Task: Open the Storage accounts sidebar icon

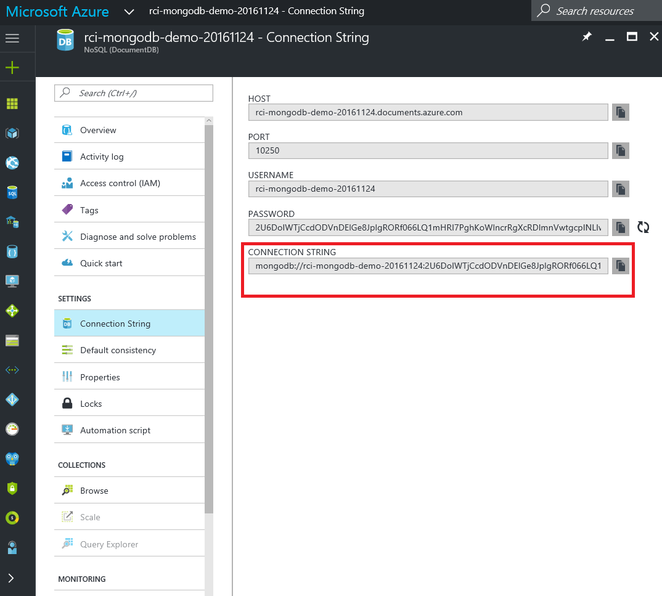Action: [x=12, y=341]
